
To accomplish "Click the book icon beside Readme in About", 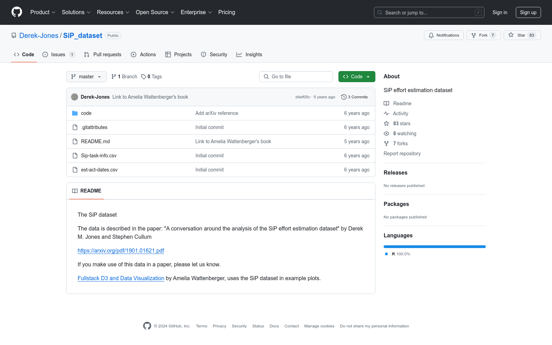I will (x=386, y=103).
